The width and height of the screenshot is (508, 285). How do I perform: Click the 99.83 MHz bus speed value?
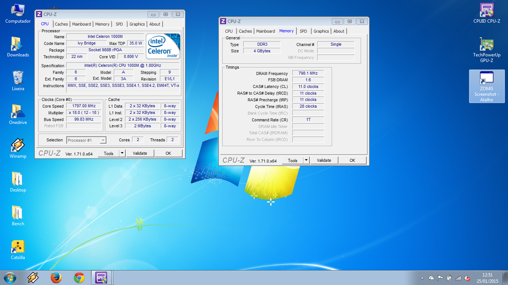pyautogui.click(x=84, y=119)
